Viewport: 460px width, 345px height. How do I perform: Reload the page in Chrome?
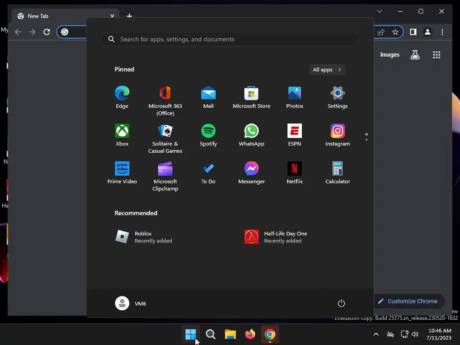[x=47, y=32]
